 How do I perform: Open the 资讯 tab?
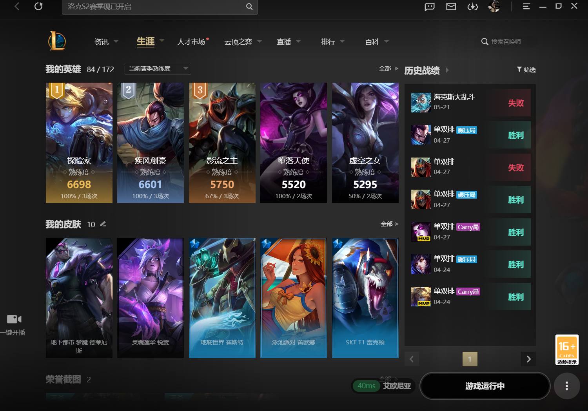coord(102,42)
